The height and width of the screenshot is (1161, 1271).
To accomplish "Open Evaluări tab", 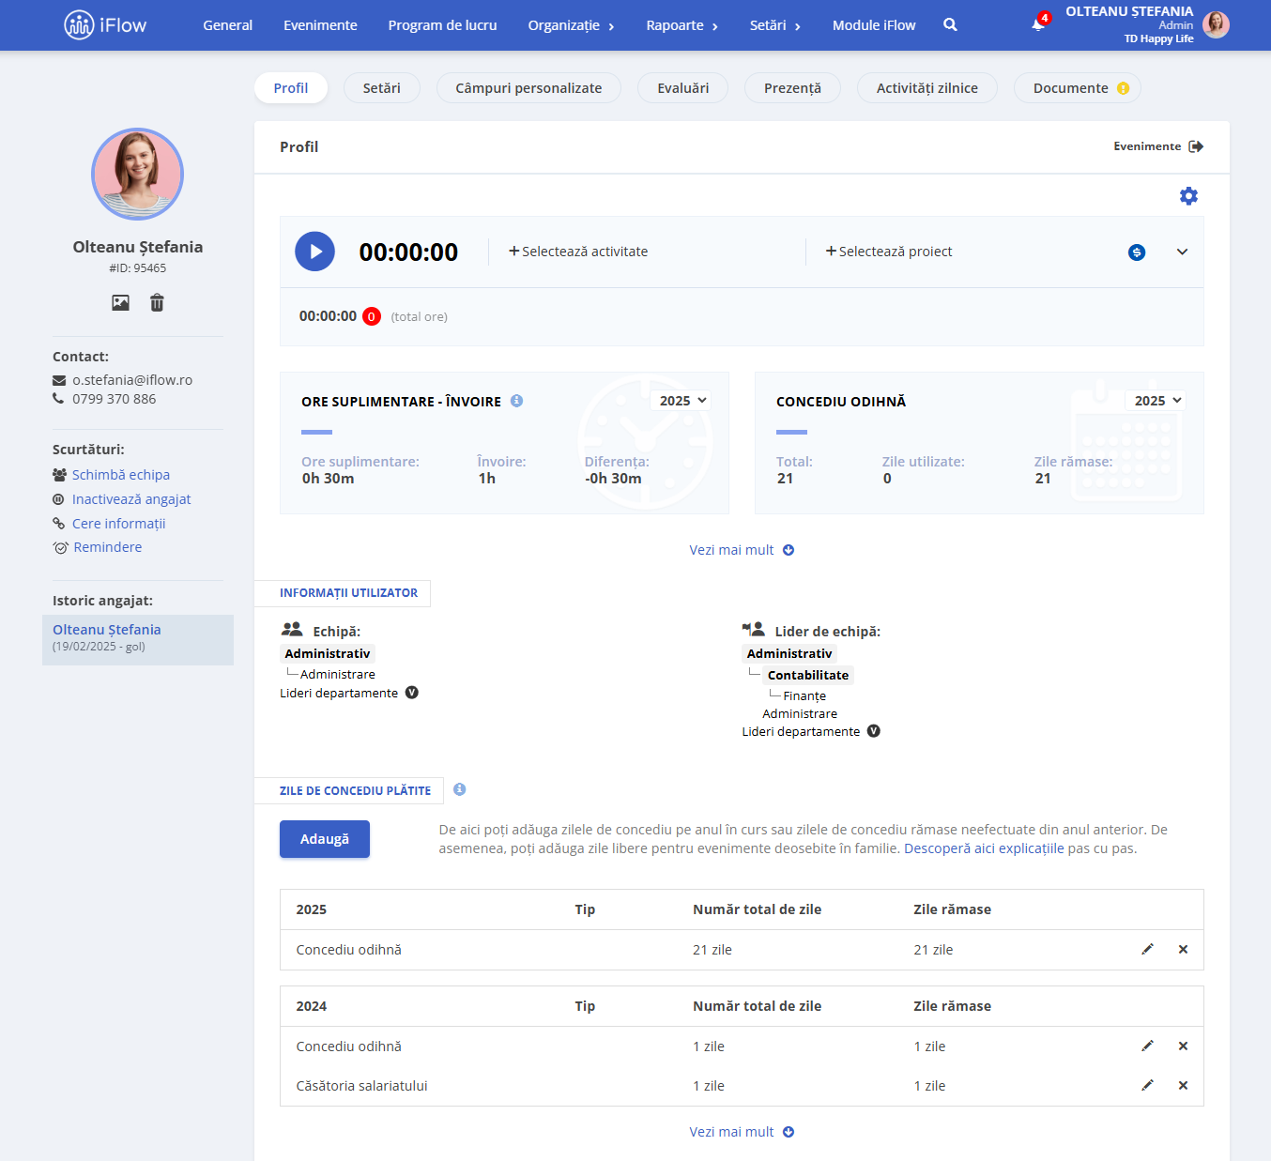I will coord(682,88).
